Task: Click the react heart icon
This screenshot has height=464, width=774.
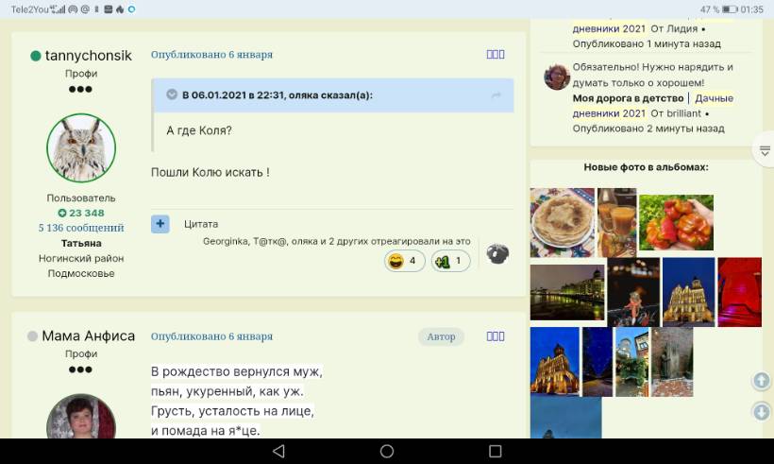Action: (497, 254)
